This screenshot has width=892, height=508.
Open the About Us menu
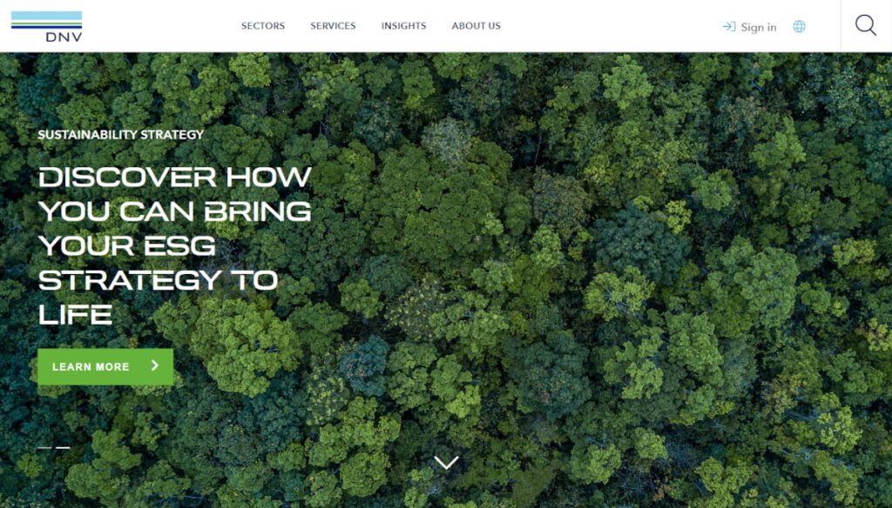476,25
